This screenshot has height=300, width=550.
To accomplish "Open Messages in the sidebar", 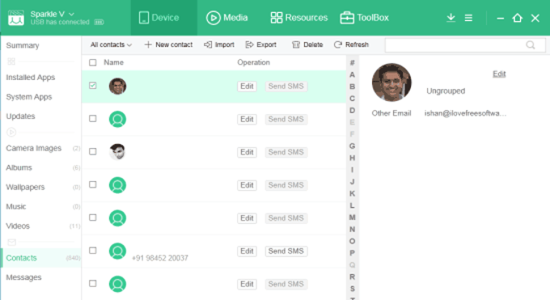I will 23,277.
